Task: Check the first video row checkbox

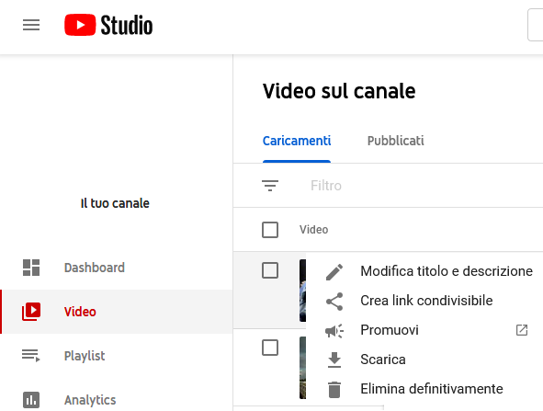Action: point(270,270)
